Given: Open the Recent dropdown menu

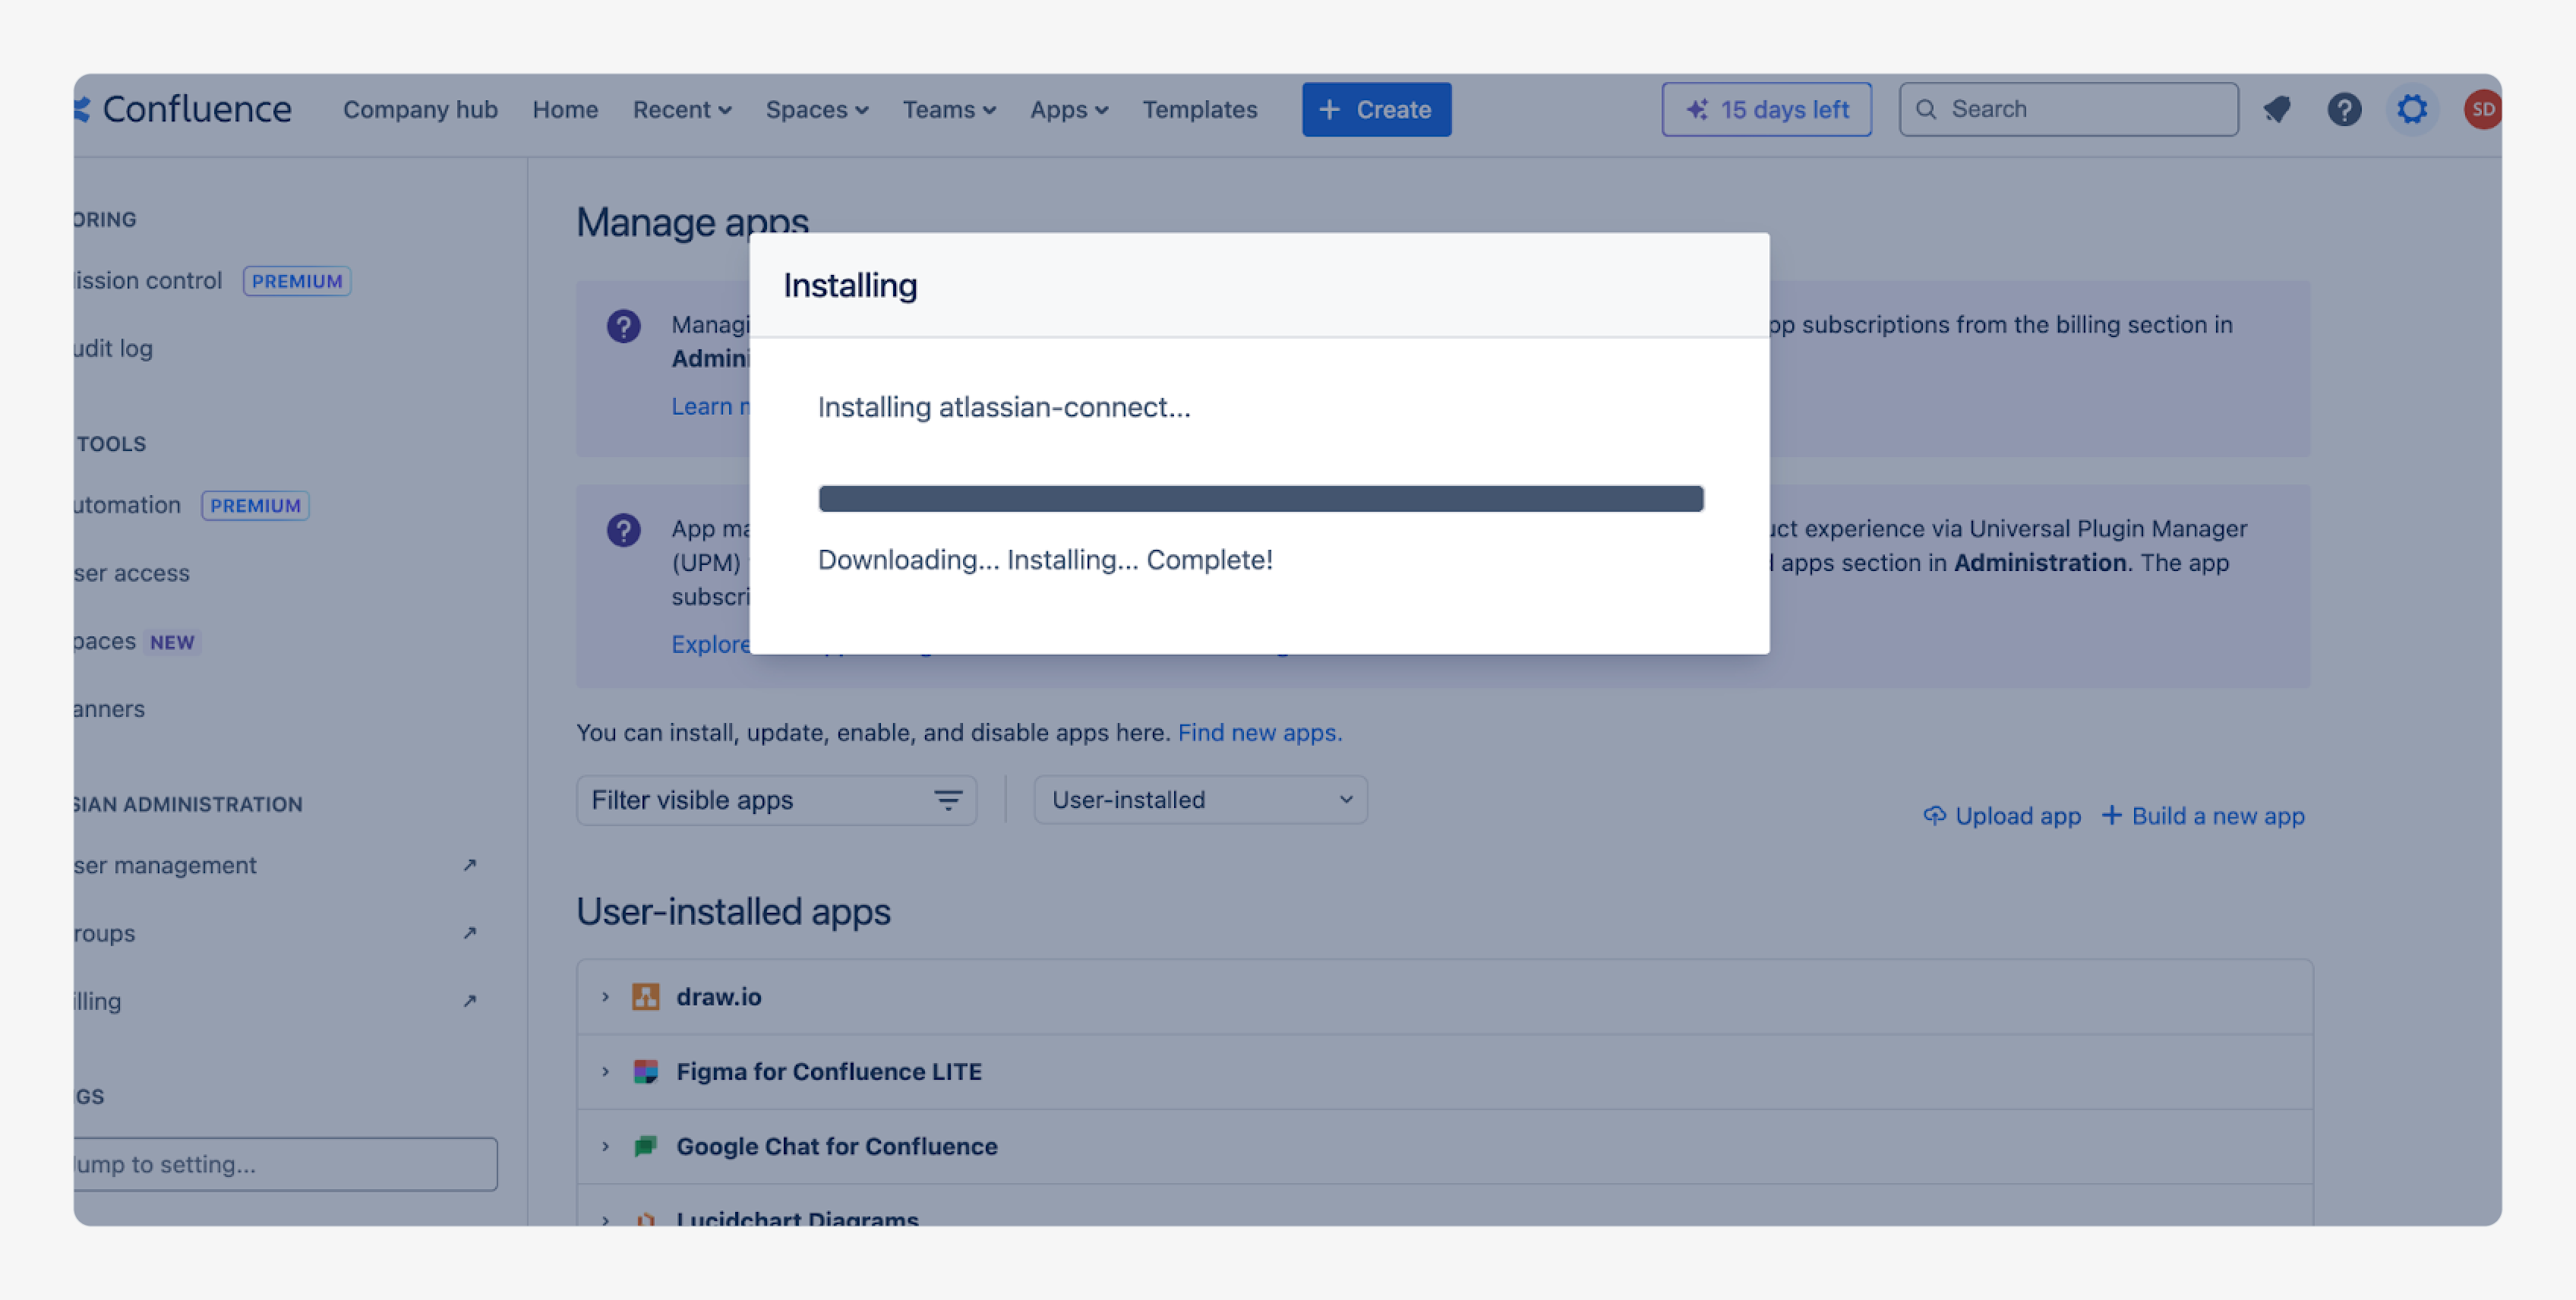Looking at the screenshot, I should [681, 110].
